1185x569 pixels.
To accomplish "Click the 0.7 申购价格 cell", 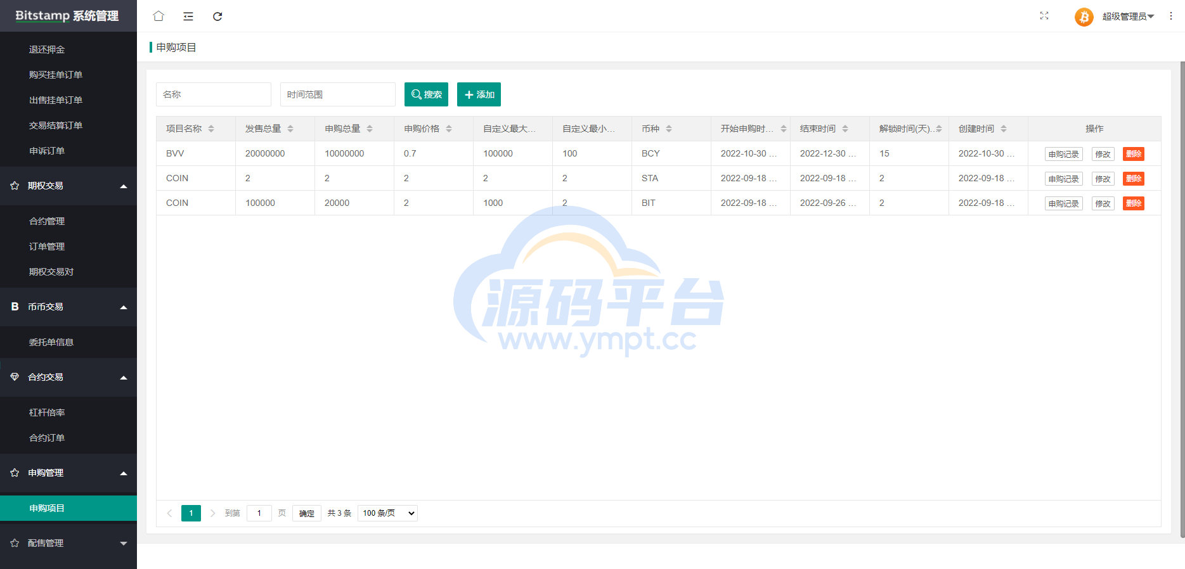I will 434,153.
